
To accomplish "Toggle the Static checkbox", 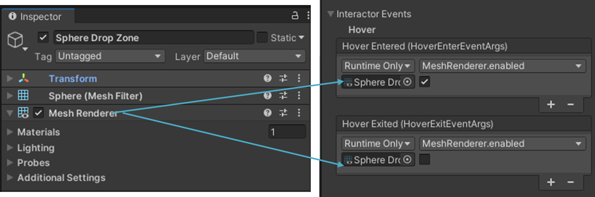I will coord(262,38).
